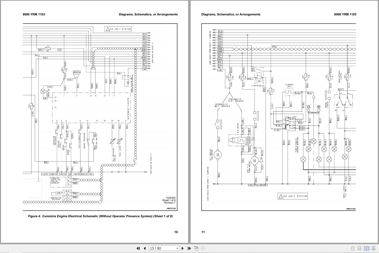Click the LIGHTS RELAY label
The width and height of the screenshot is (379, 253).
258,86
